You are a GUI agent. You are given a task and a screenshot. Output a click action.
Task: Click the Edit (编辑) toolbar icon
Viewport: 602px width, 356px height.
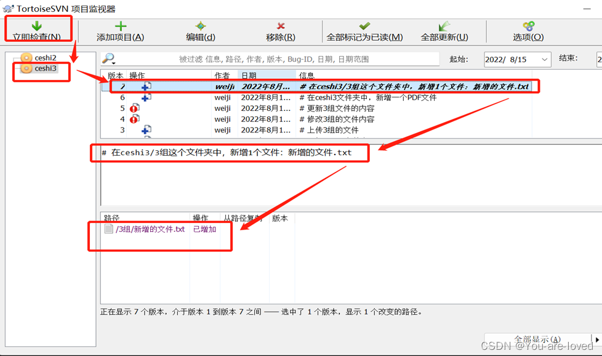coord(201,26)
